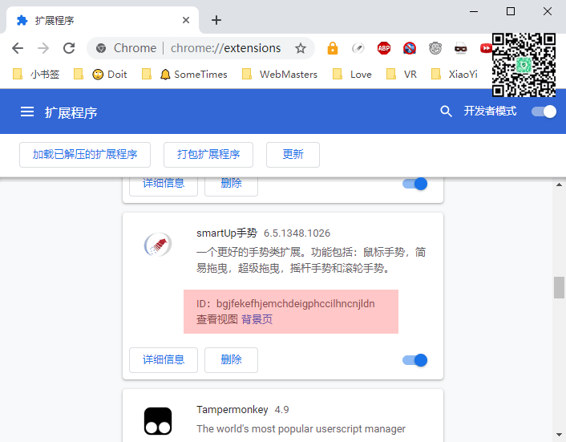Open the unnamed bookmark folder left of Doit
This screenshot has width=566, height=442.
[x=78, y=75]
